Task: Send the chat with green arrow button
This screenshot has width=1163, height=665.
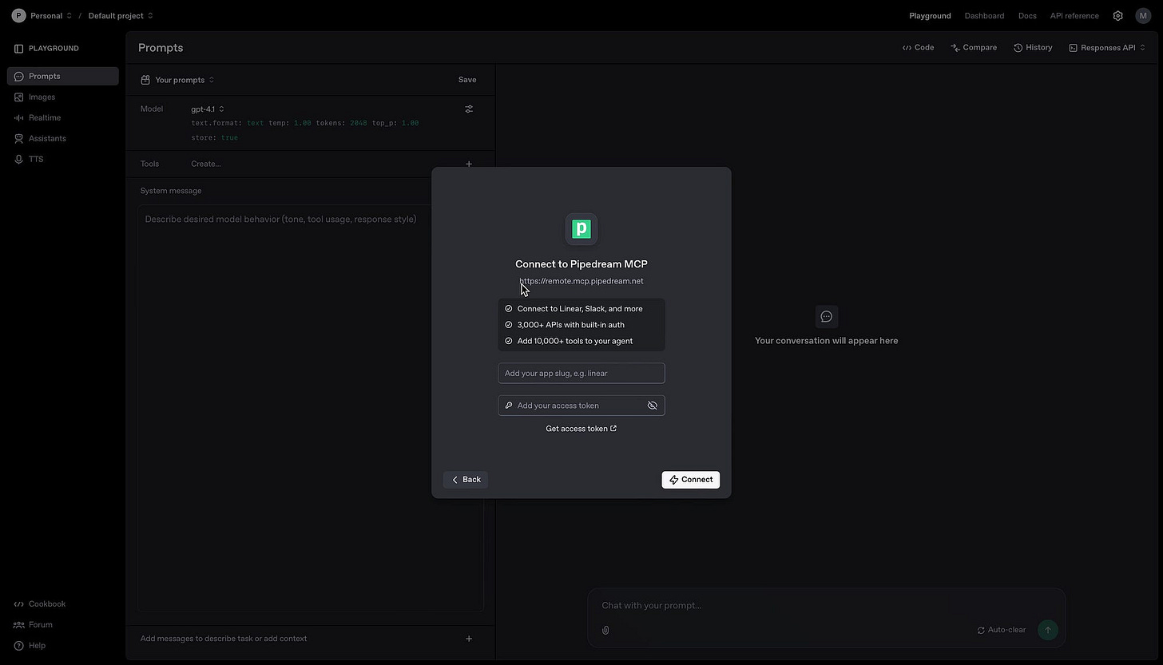Action: pyautogui.click(x=1048, y=630)
